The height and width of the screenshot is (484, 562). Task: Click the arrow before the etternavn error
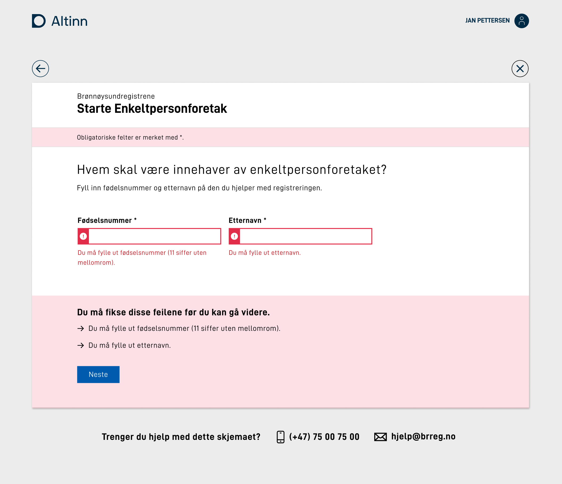click(x=80, y=345)
